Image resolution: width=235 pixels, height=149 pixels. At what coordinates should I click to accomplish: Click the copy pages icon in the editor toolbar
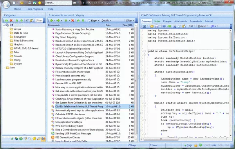(x=179, y=26)
